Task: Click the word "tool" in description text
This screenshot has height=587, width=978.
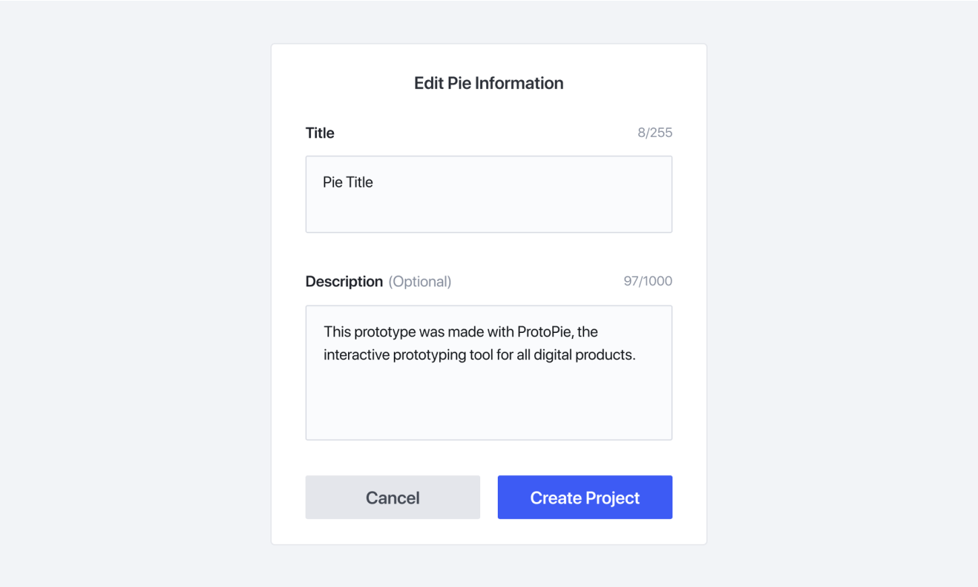Action: pyautogui.click(x=481, y=354)
